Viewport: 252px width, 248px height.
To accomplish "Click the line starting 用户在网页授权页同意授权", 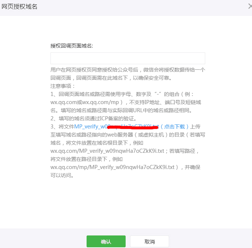I will (127, 69).
